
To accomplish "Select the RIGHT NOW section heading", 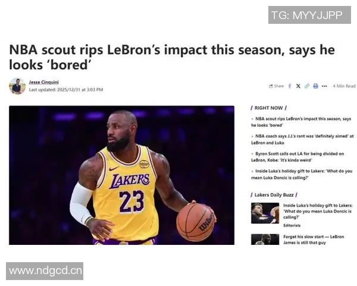I will [x=268, y=108].
